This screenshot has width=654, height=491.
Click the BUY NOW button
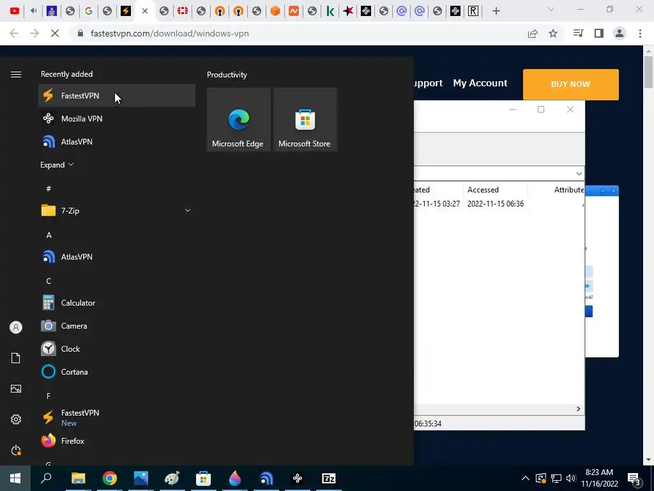coord(570,84)
